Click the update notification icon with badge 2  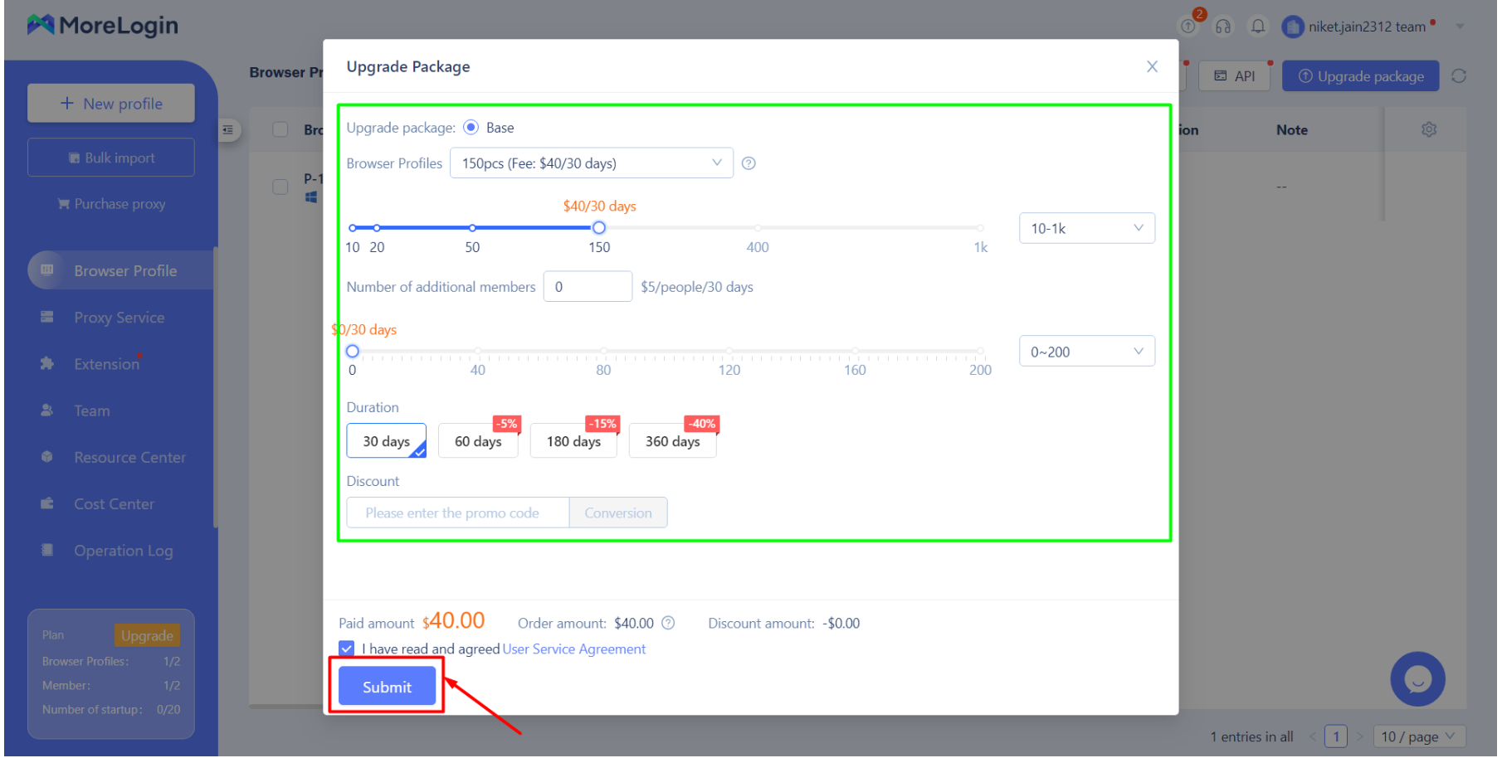[x=1189, y=27]
